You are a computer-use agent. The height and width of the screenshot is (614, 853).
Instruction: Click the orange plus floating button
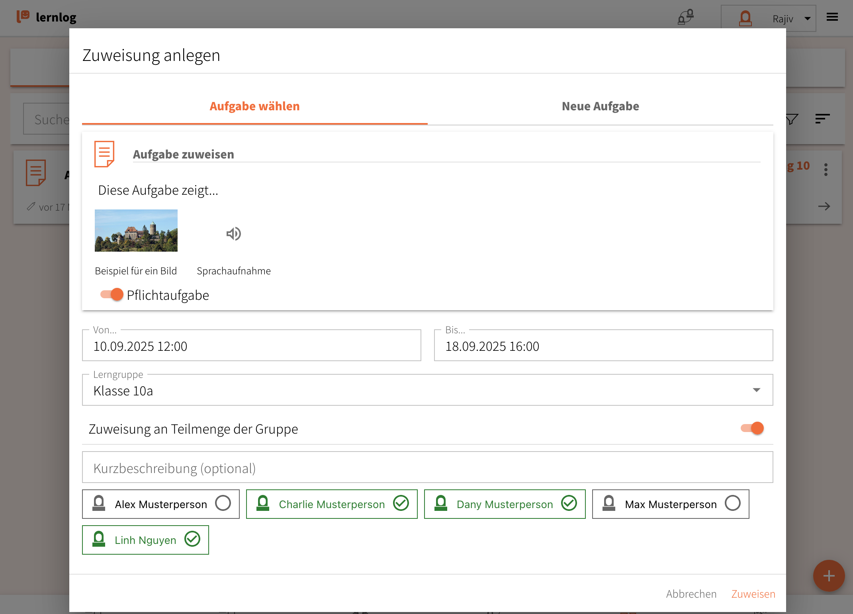tap(829, 576)
